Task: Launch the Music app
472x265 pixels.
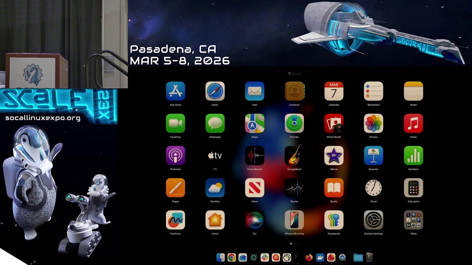Action: [x=413, y=123]
